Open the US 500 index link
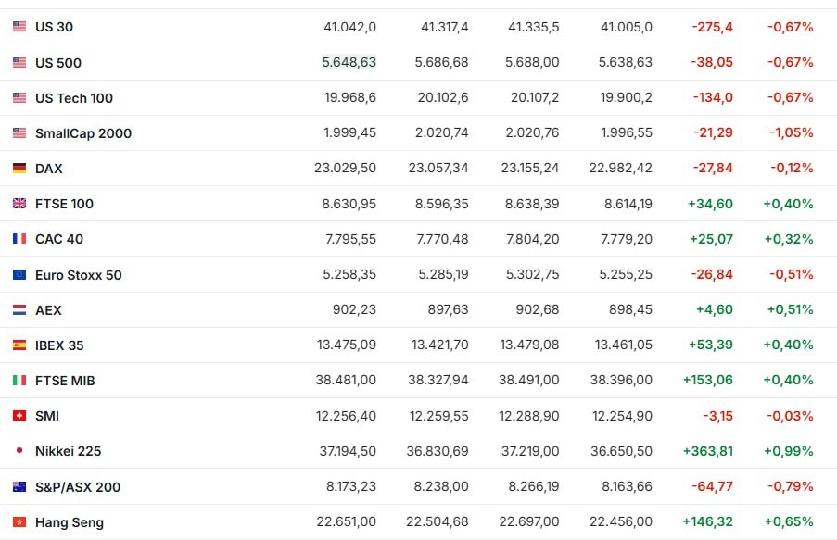The height and width of the screenshot is (540, 837). click(x=58, y=63)
